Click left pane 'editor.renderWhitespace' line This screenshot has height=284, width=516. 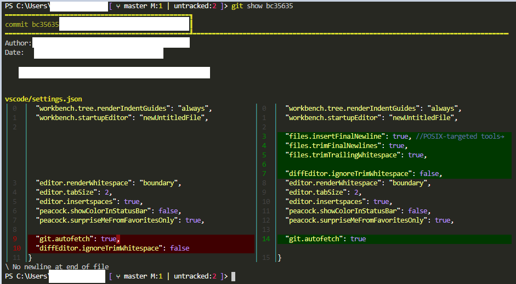click(108, 183)
